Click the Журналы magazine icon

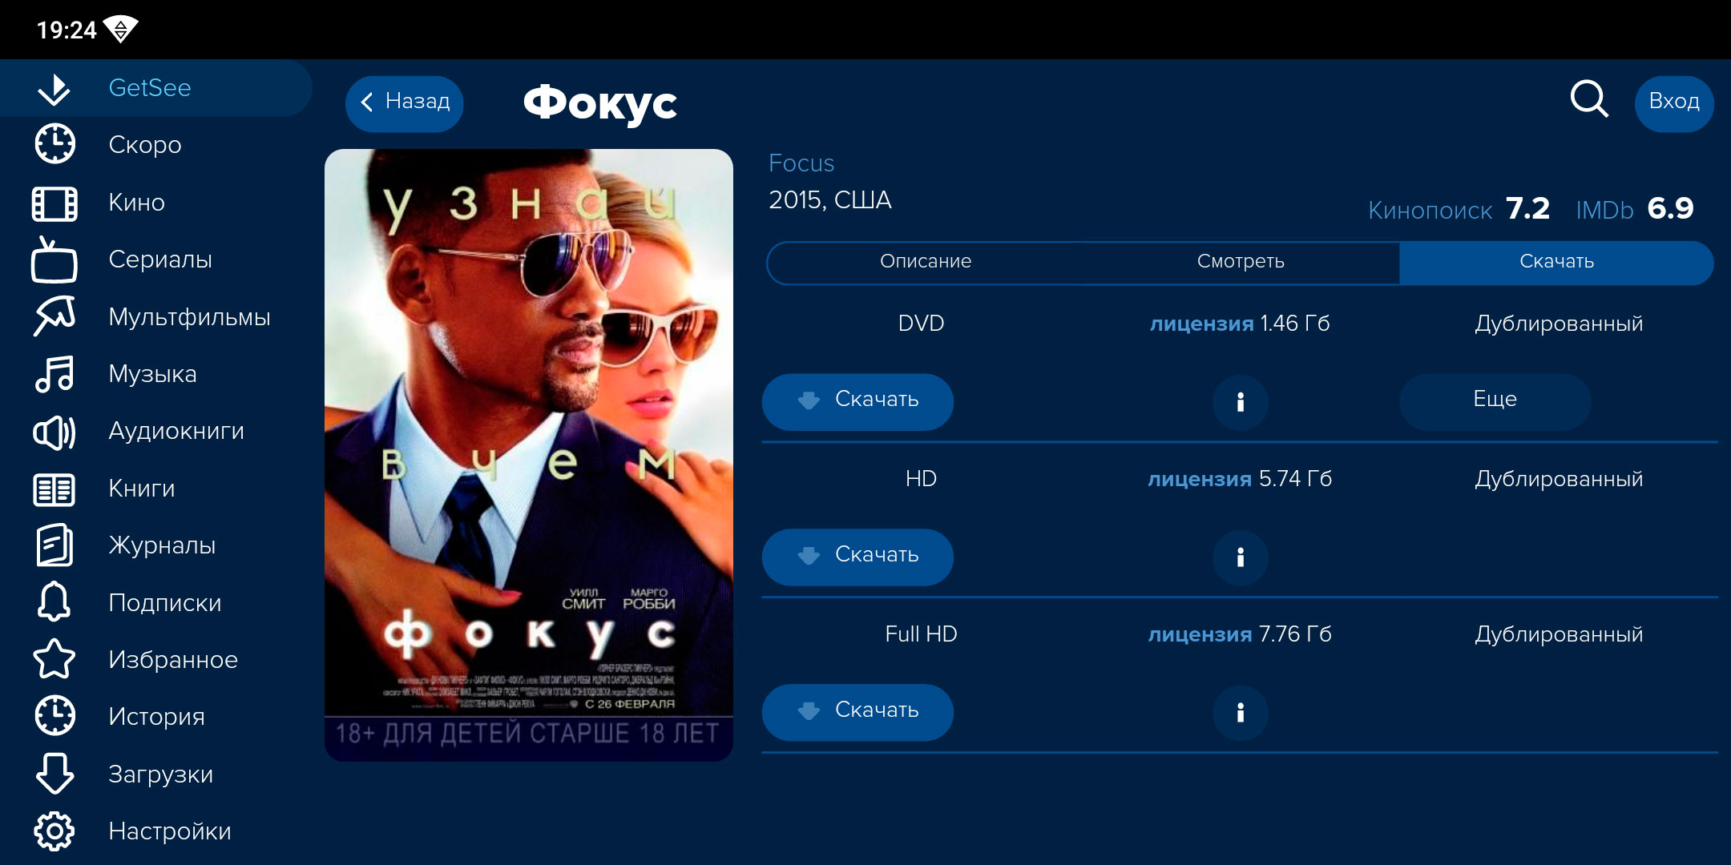(x=54, y=545)
